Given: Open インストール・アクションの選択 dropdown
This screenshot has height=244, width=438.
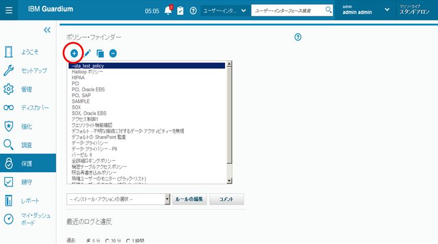Looking at the screenshot, I should (x=118, y=199).
